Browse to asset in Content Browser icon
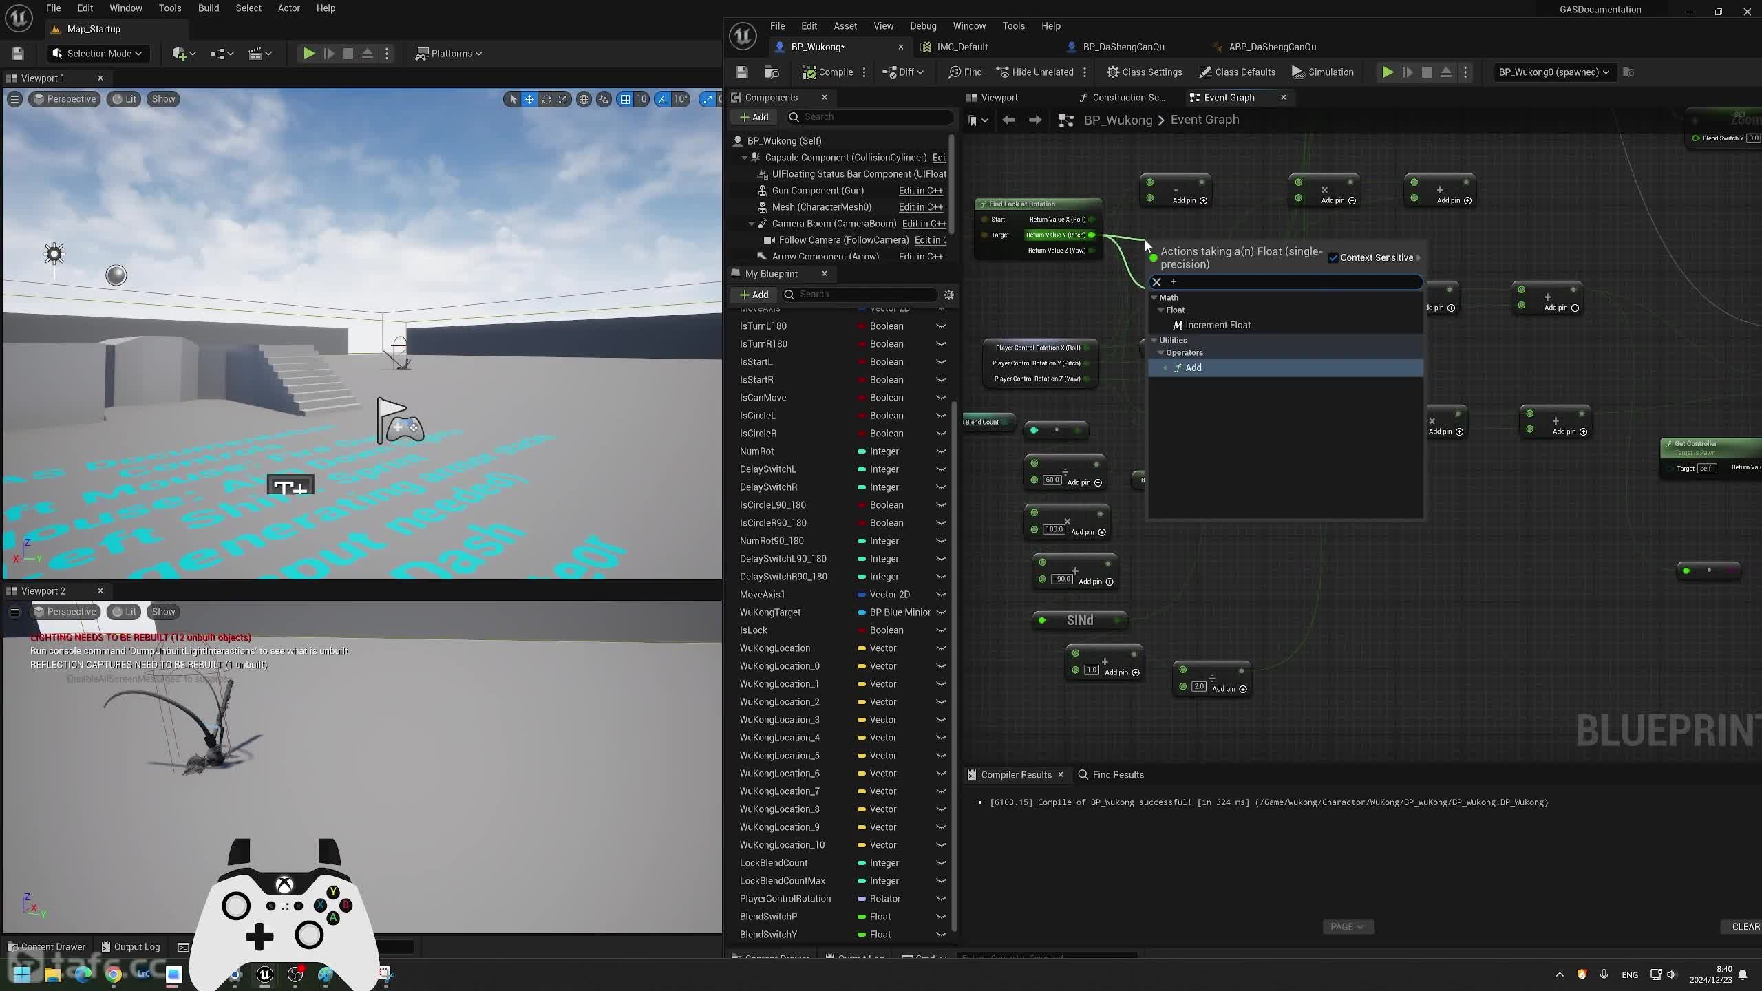Viewport: 1762px width, 991px height. coord(772,72)
